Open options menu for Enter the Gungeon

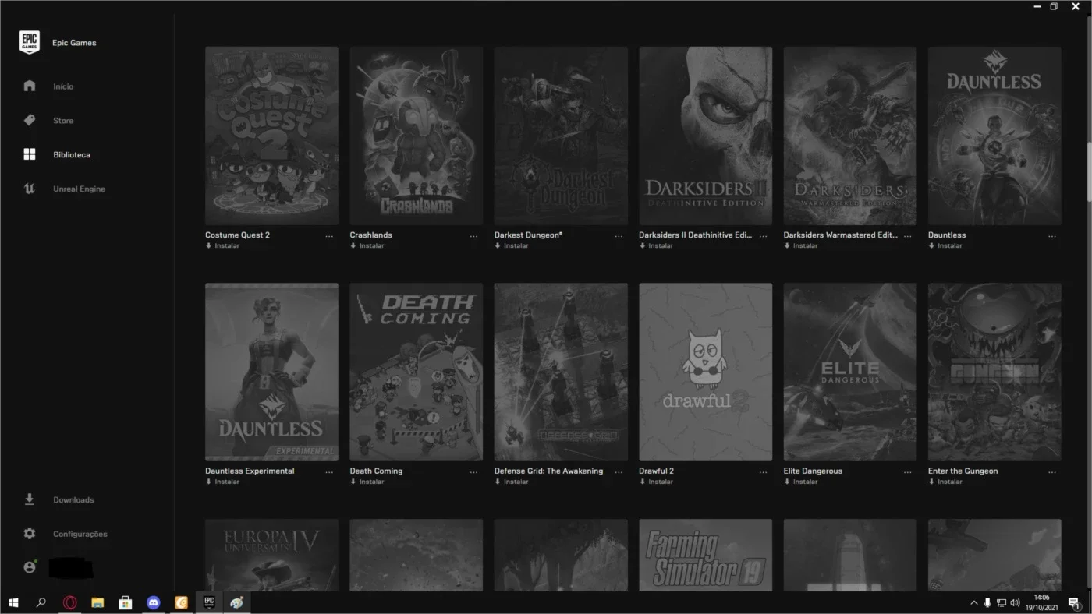tap(1052, 471)
